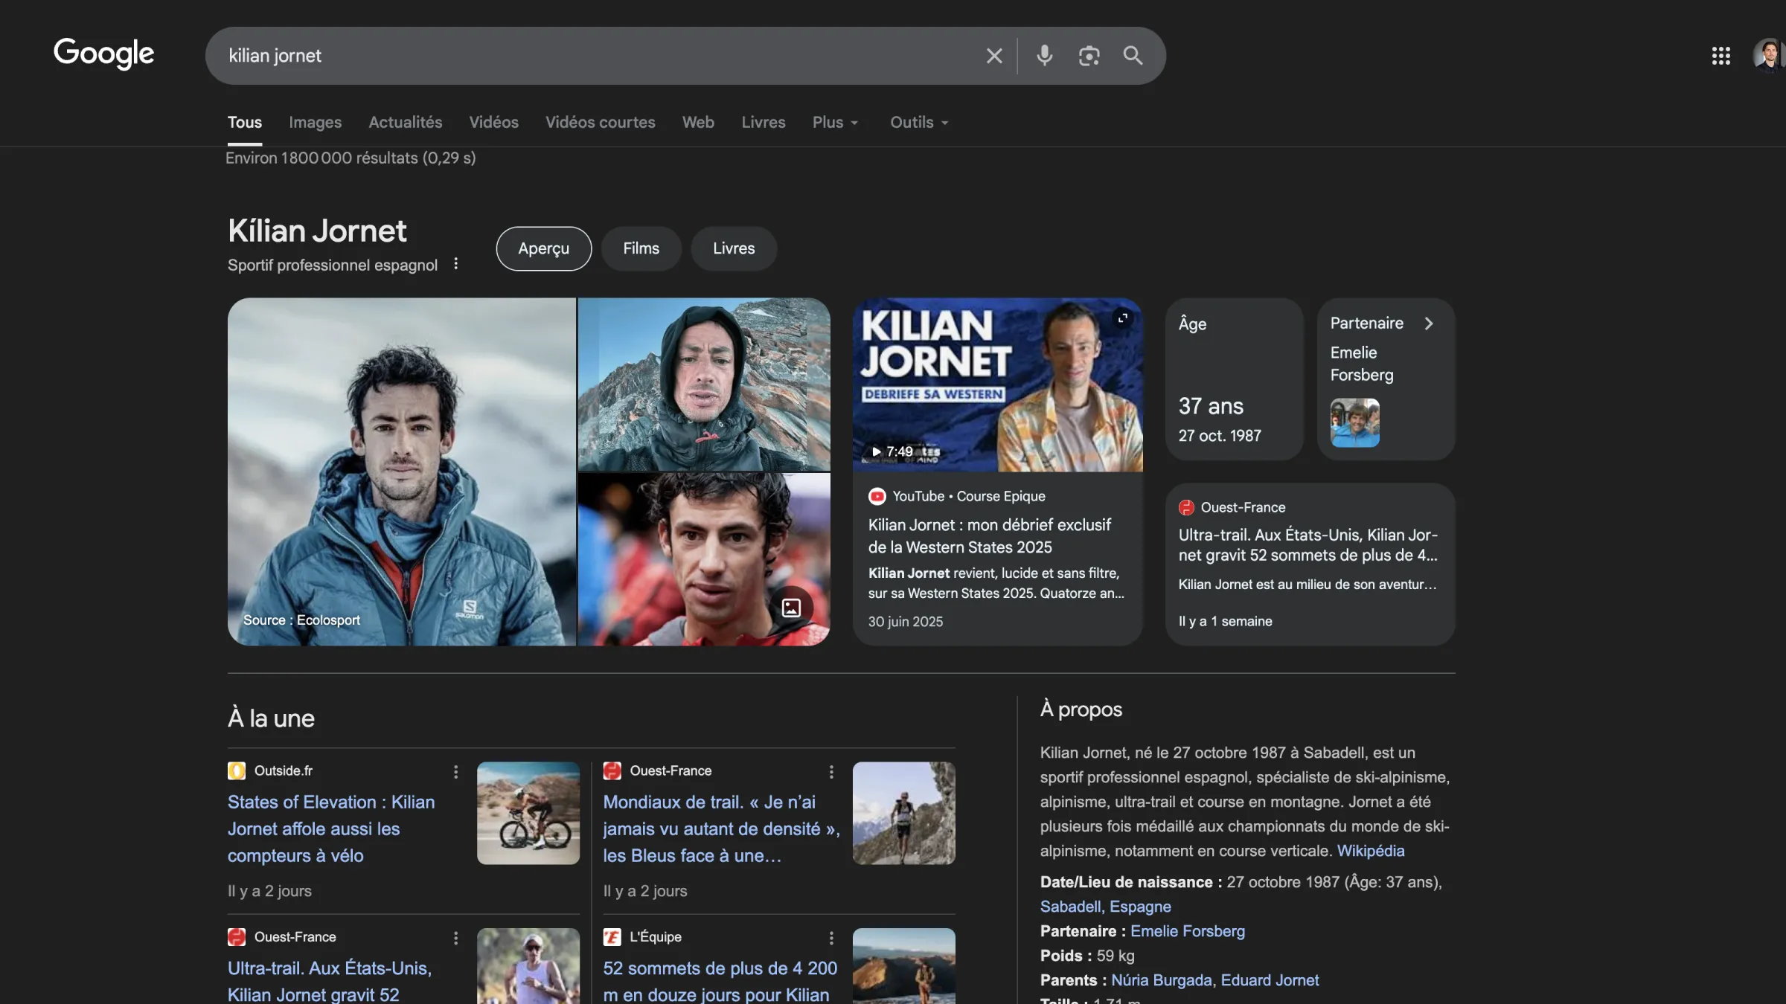1786x1004 pixels.
Task: Open the more images icon on photo
Action: click(791, 608)
